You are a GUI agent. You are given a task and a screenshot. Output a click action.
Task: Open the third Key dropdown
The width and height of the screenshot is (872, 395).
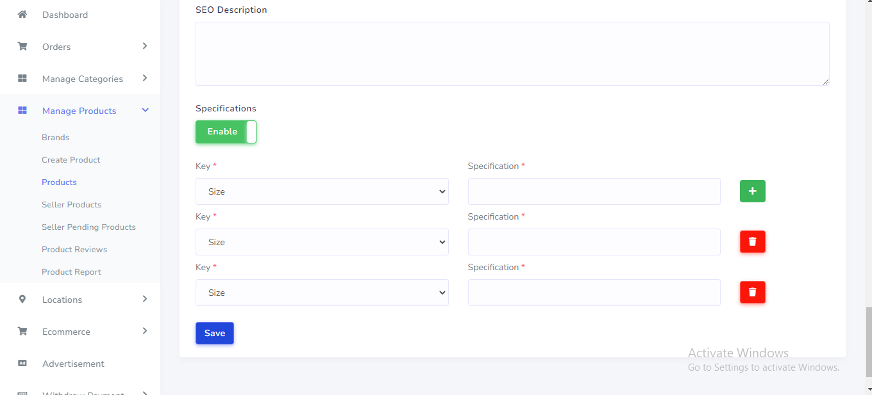[322, 293]
